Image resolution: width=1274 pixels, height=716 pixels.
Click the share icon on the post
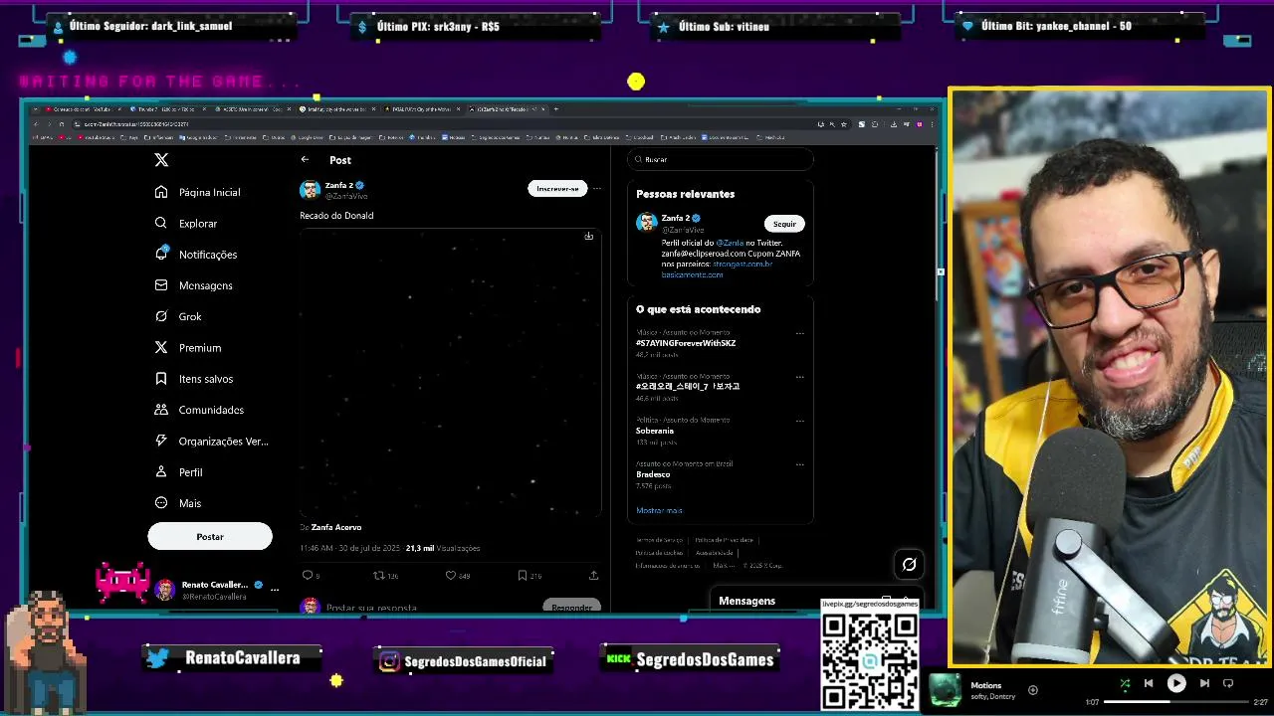pos(593,575)
